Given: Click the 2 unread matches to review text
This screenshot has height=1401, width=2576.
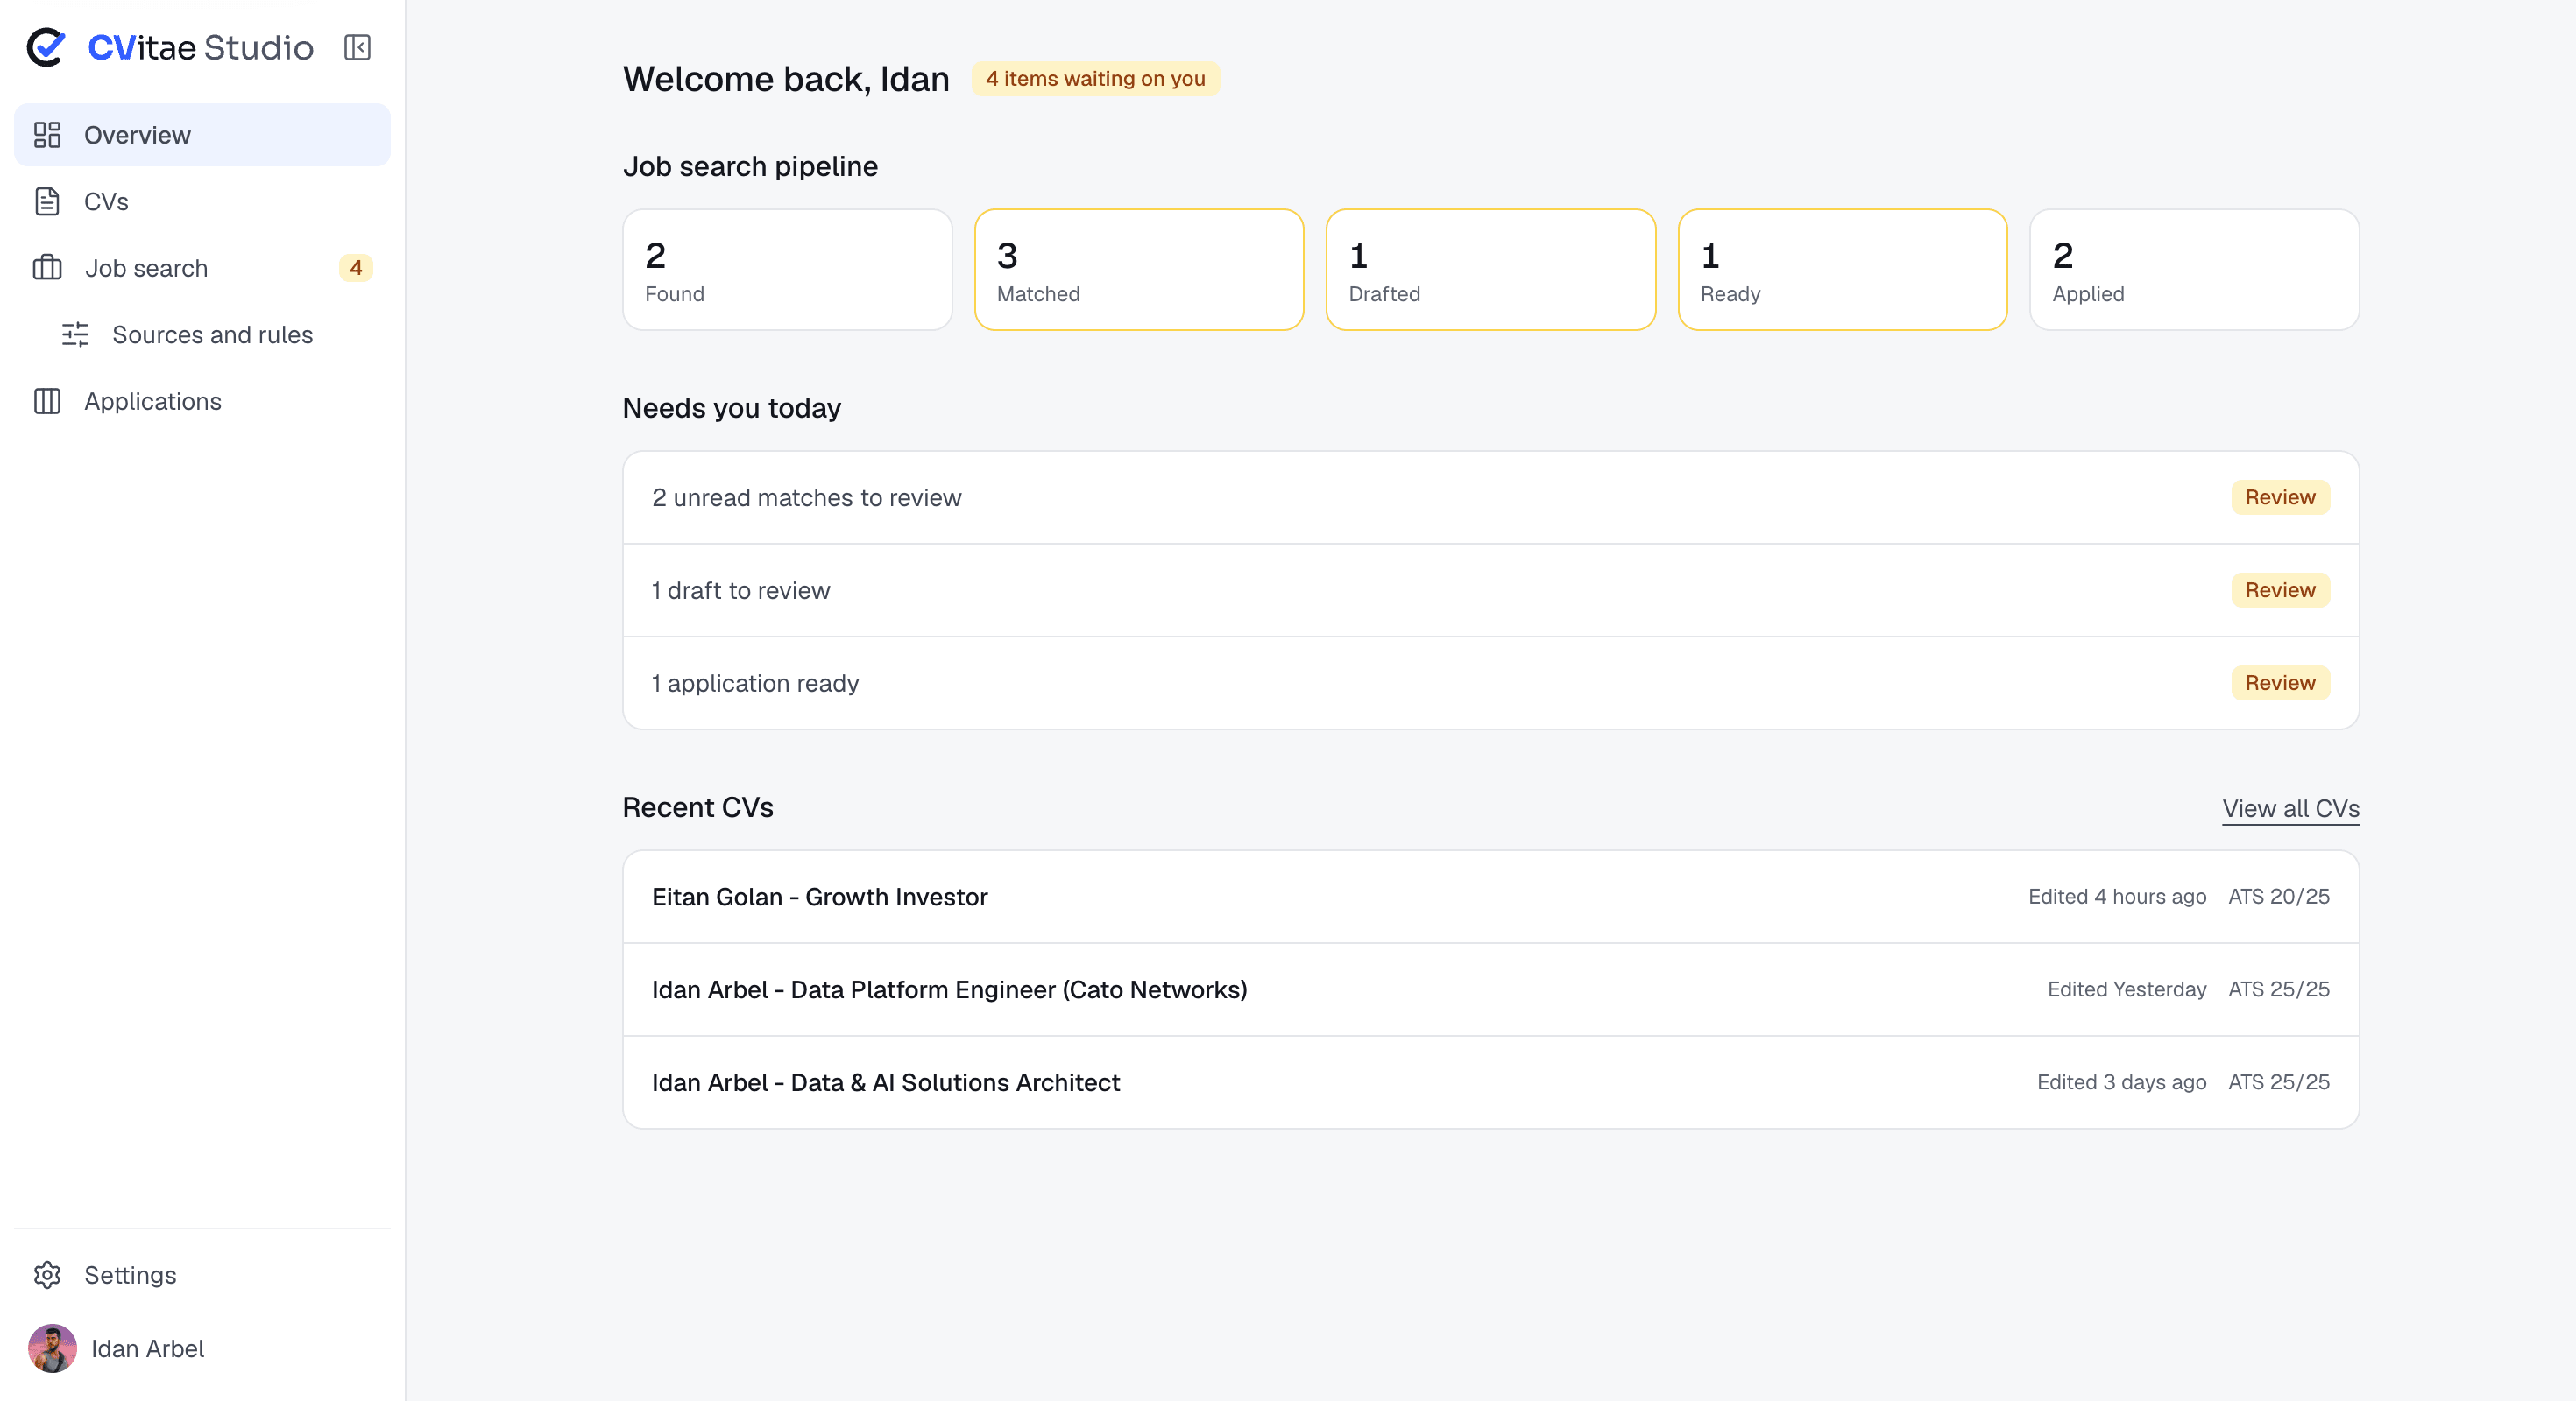Looking at the screenshot, I should [807, 497].
